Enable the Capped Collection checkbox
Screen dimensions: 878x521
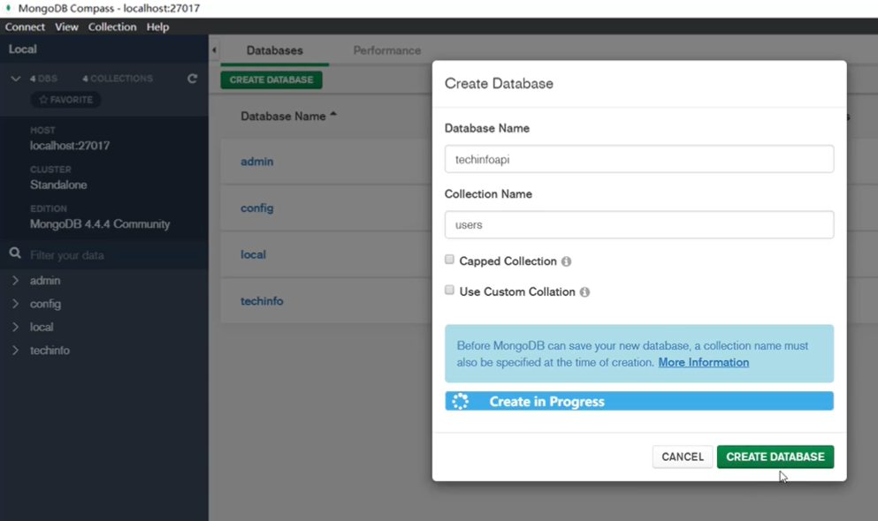tap(449, 260)
